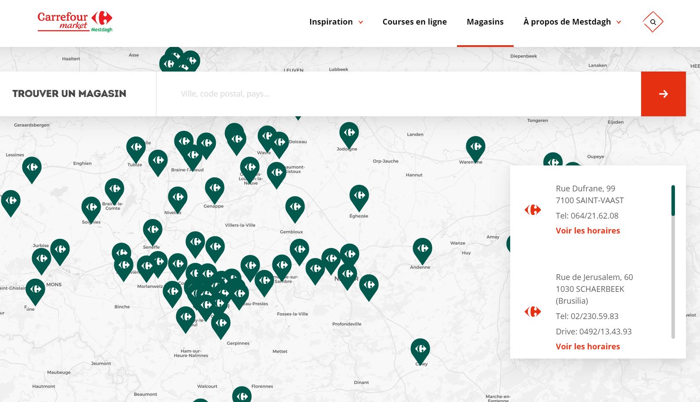Go to the Magasins tab
Screen dimensions: 700x402
485,22
